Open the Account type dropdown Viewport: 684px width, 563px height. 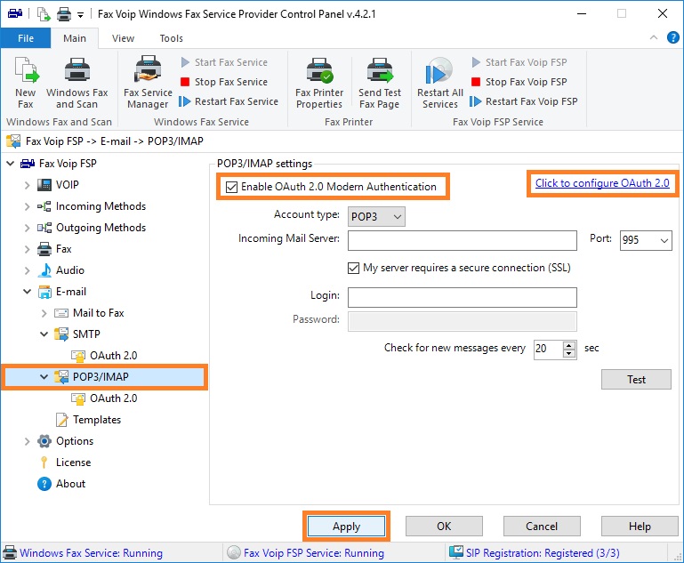coord(376,217)
